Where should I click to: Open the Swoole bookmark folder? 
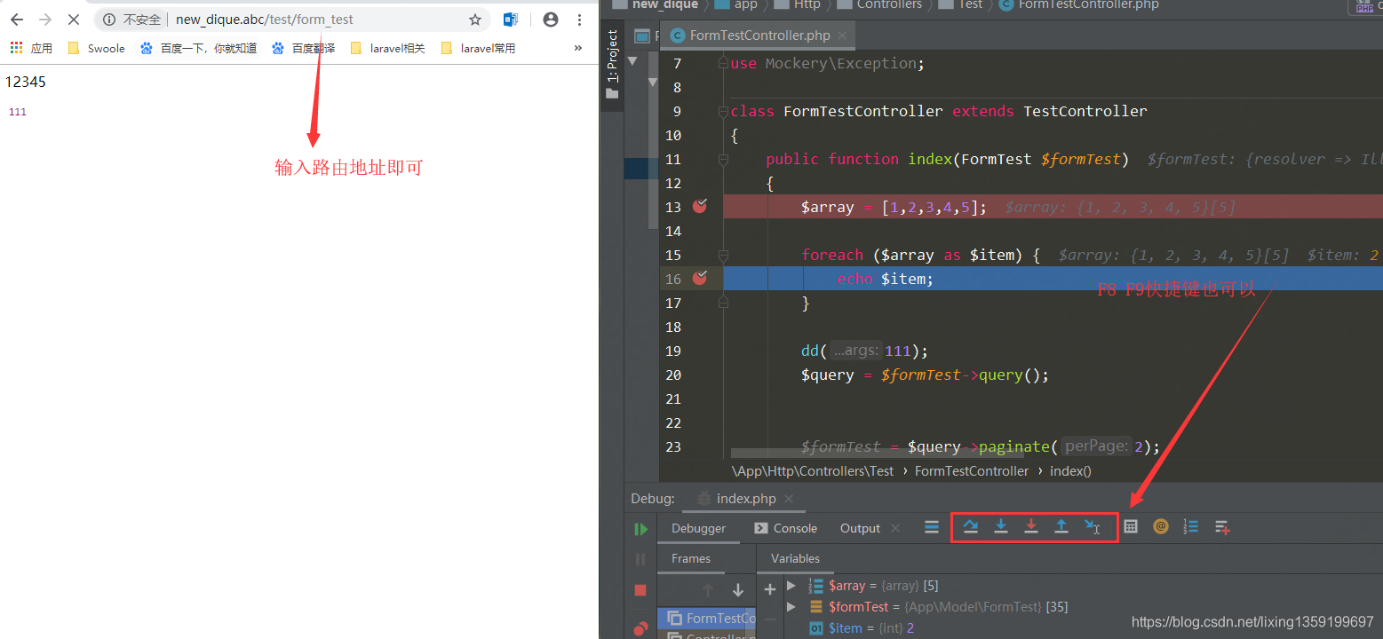click(96, 48)
